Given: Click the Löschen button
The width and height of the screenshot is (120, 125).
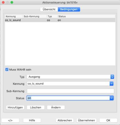Looking at the screenshot, I should tap(36, 107).
